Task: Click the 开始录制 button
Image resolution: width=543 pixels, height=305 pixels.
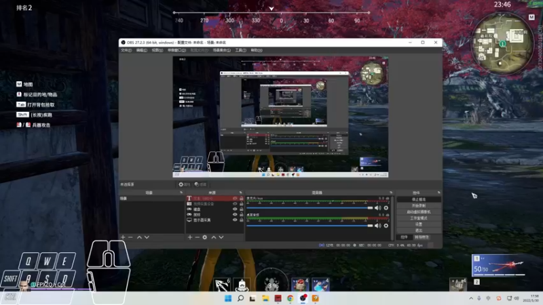Action: coord(419,206)
